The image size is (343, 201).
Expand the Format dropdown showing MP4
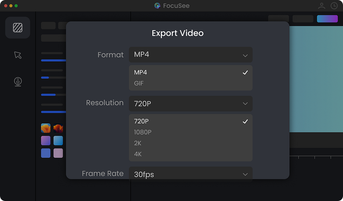pos(191,55)
